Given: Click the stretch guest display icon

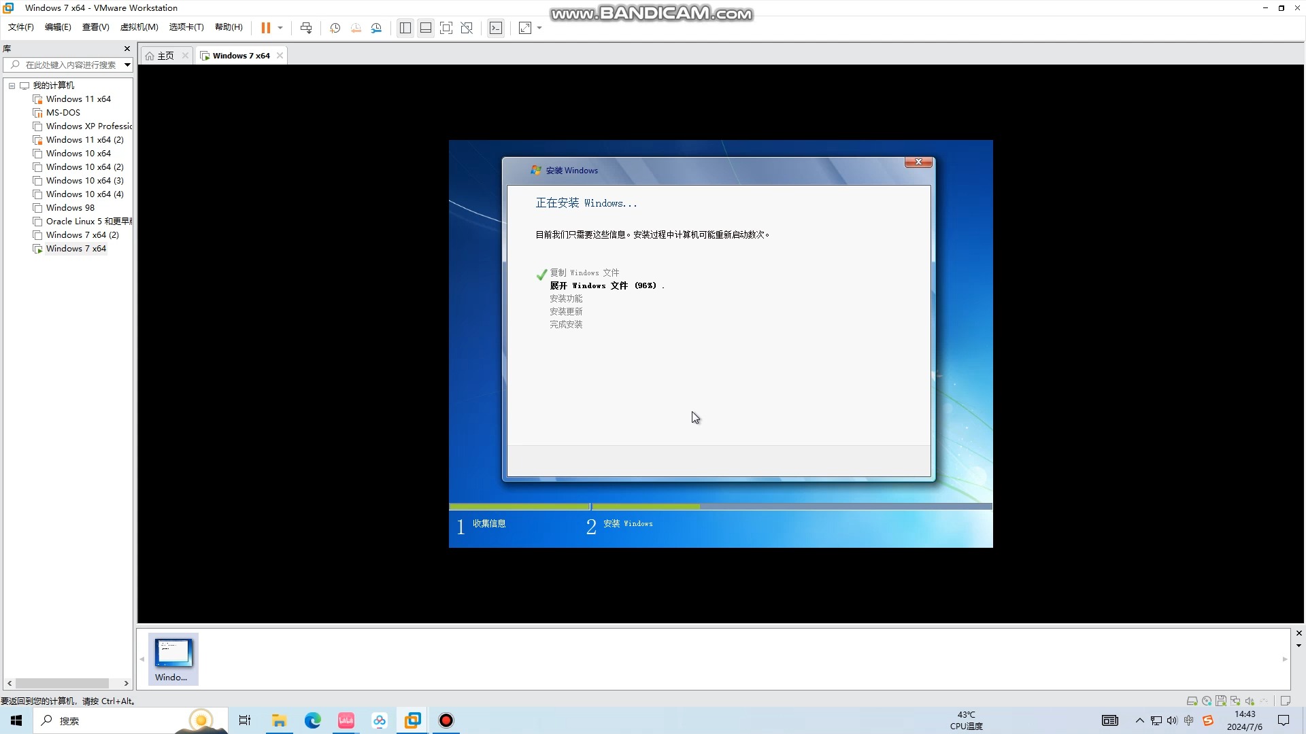Looking at the screenshot, I should (525, 28).
